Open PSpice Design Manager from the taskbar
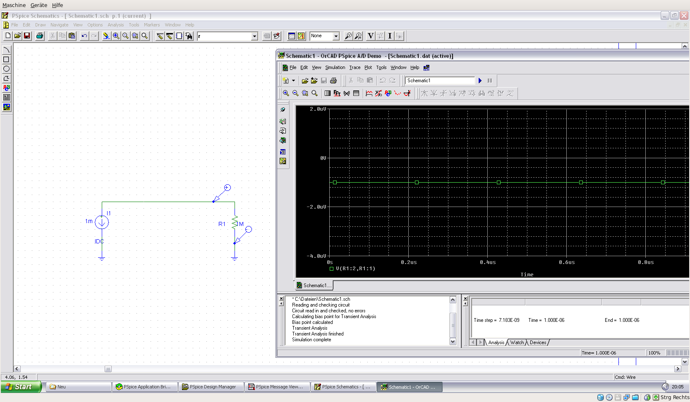Image resolution: width=690 pixels, height=402 pixels. click(211, 387)
